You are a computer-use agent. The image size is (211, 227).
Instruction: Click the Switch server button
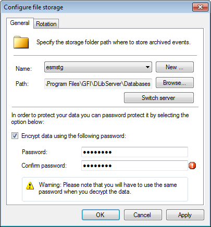[x=159, y=98]
